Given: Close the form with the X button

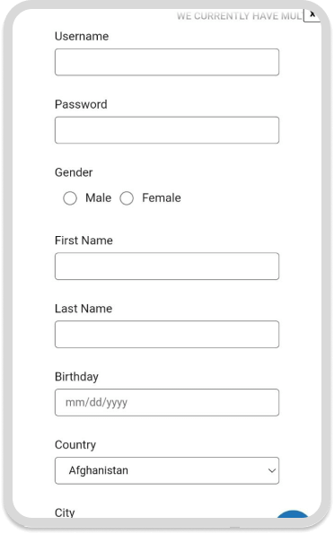Looking at the screenshot, I should click(312, 14).
